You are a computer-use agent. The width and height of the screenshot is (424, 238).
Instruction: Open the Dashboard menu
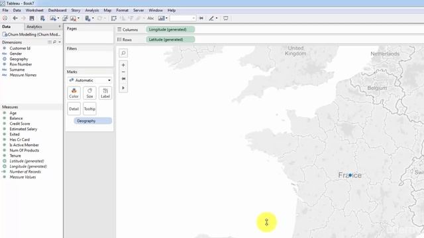click(58, 11)
